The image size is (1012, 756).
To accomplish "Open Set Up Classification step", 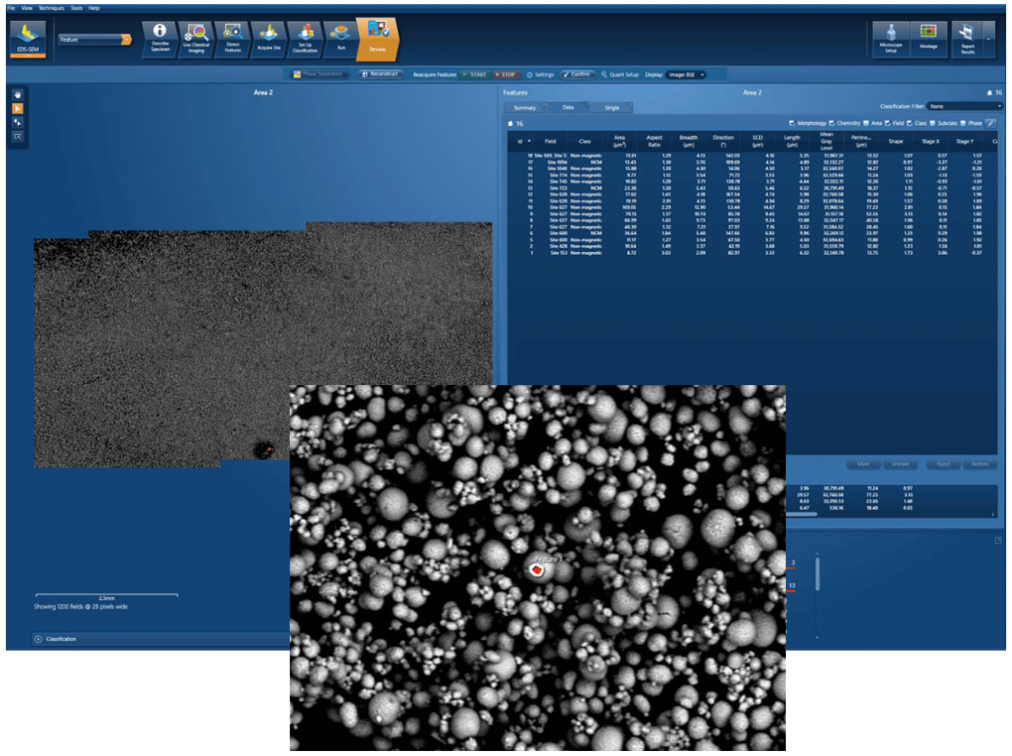I will tap(305, 38).
